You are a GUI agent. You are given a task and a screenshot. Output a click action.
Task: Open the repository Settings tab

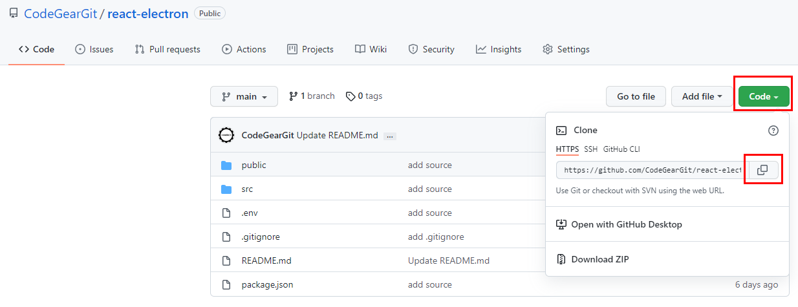566,49
